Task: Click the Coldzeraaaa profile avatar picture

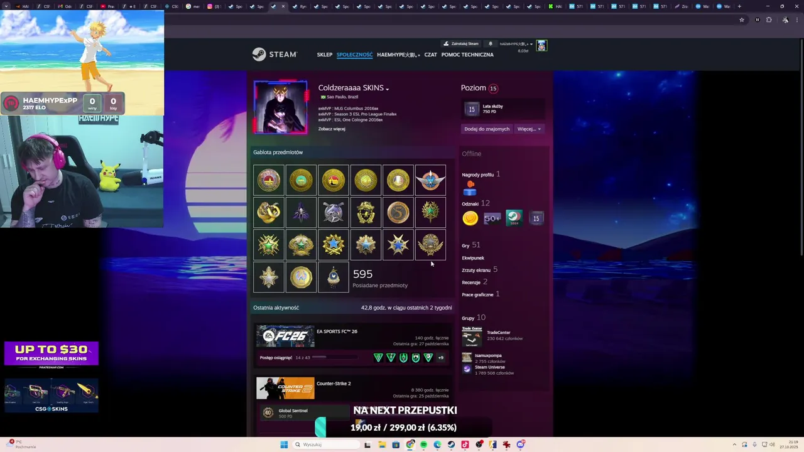Action: point(281,107)
